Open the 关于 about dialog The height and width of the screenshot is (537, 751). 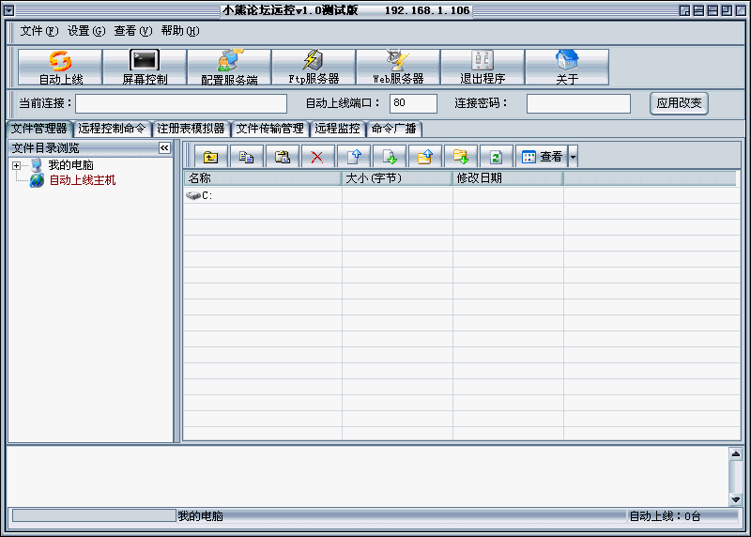pyautogui.click(x=567, y=68)
